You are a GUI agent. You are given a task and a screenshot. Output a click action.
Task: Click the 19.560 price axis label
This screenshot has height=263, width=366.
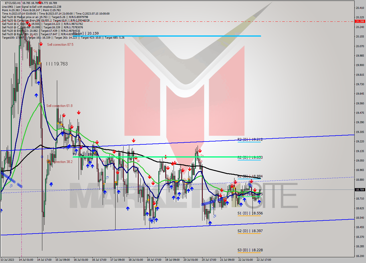tap(360, 103)
